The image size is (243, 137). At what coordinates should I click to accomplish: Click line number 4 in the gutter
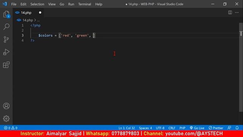(23, 40)
